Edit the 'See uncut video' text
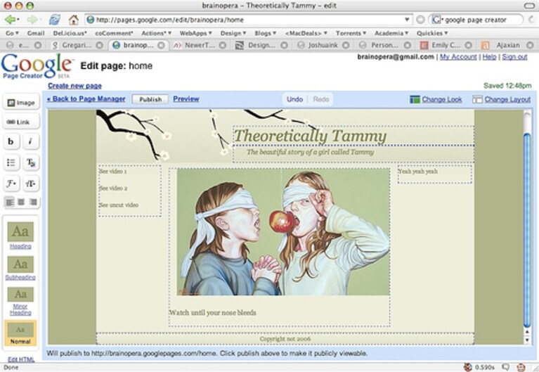The image size is (539, 372). click(x=119, y=205)
